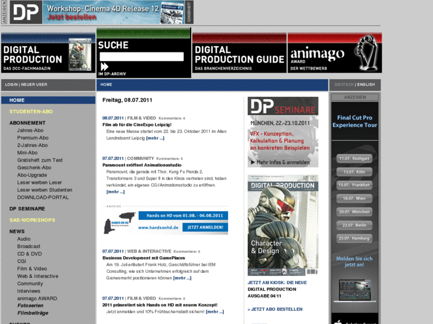The width and height of the screenshot is (433, 324).
Task: Open Gratisheft zum Test link
Action: point(40,160)
